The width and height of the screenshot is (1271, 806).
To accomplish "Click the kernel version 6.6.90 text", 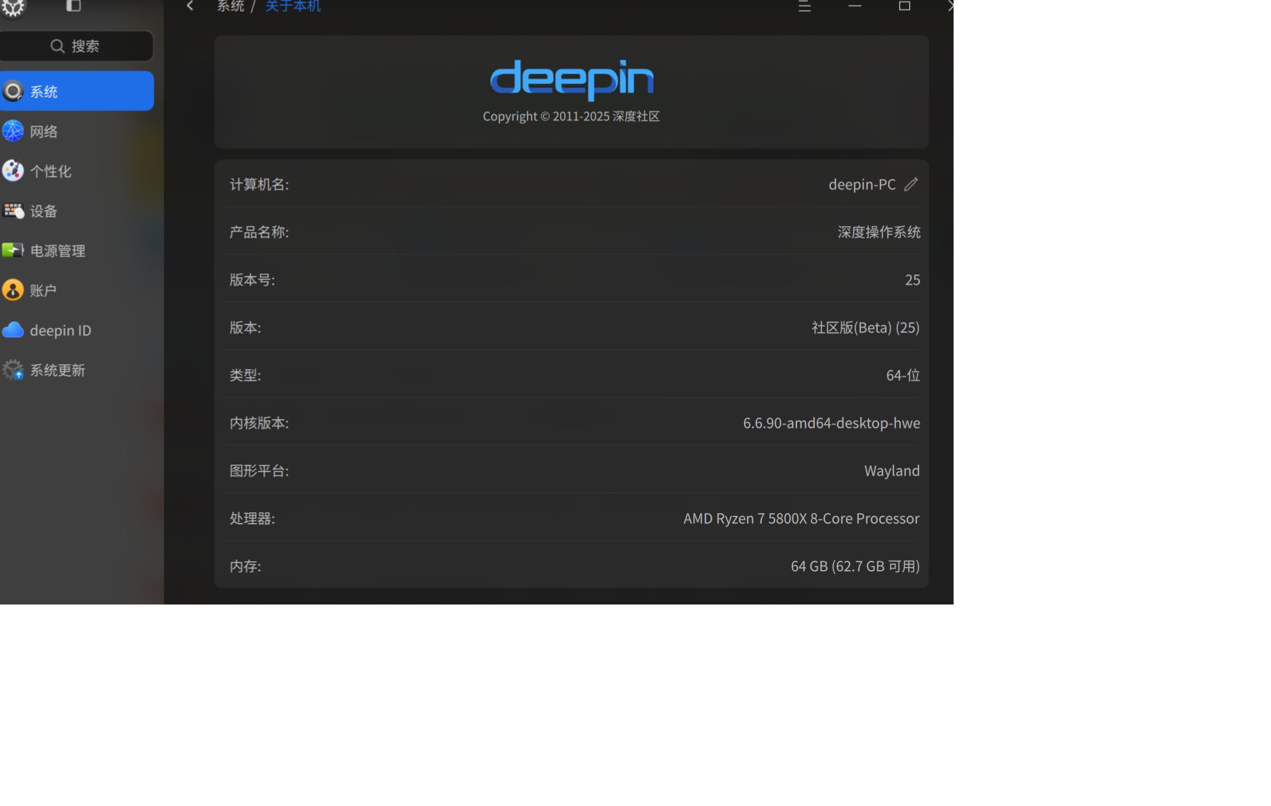I will (831, 423).
